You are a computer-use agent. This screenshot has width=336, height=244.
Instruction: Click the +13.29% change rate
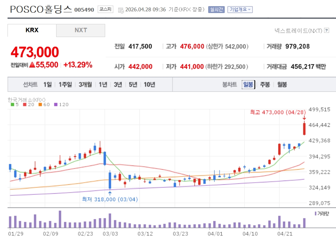click(x=78, y=65)
